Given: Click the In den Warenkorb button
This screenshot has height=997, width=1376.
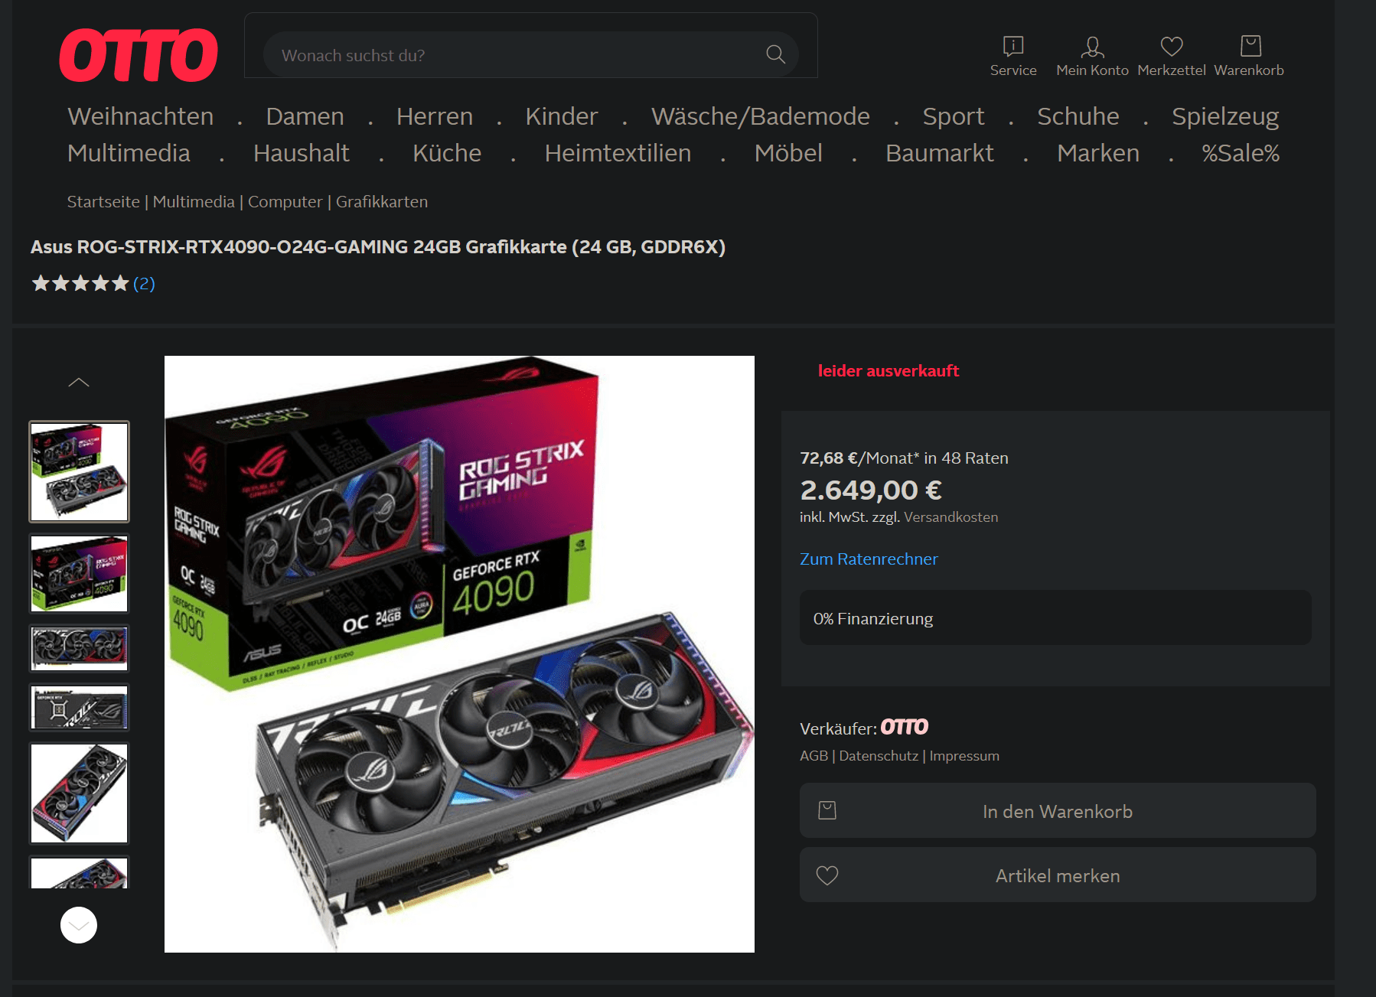Looking at the screenshot, I should 1058,811.
